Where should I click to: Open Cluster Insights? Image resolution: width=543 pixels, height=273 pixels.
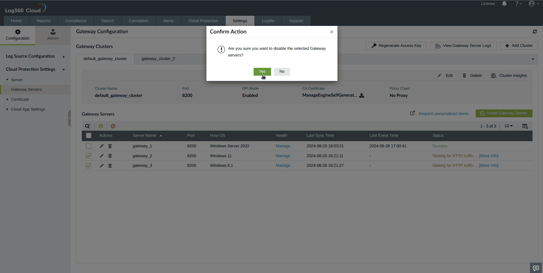[x=509, y=76]
